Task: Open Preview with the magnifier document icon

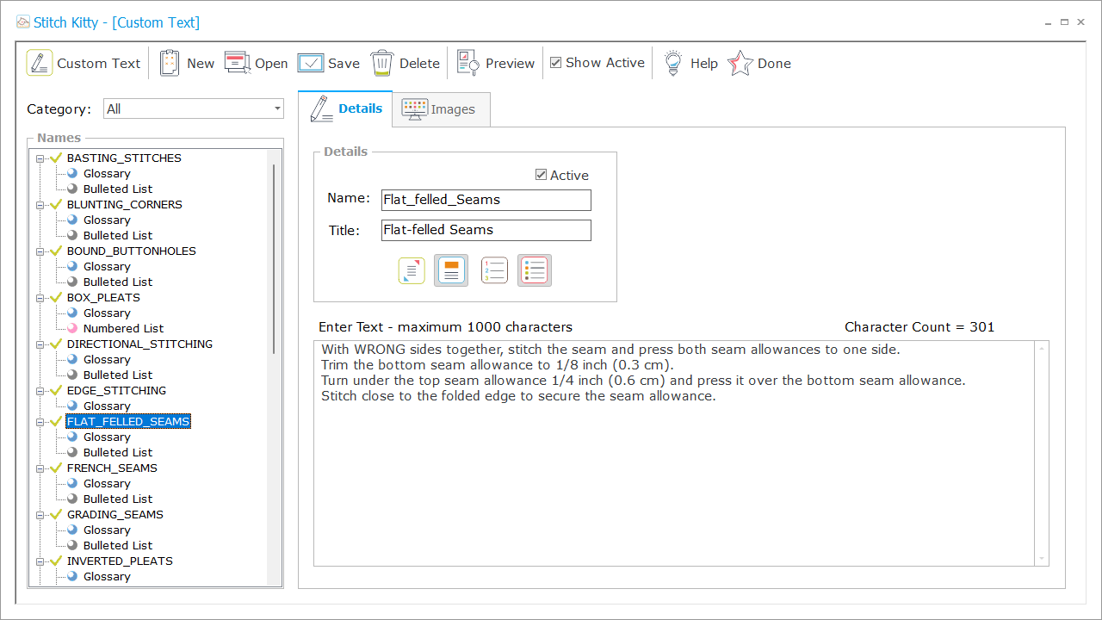Action: [x=468, y=63]
